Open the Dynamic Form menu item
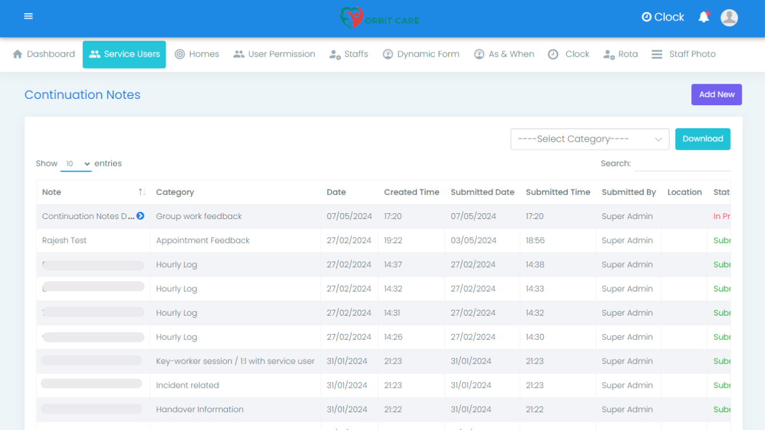The height and width of the screenshot is (430, 765). [x=421, y=54]
